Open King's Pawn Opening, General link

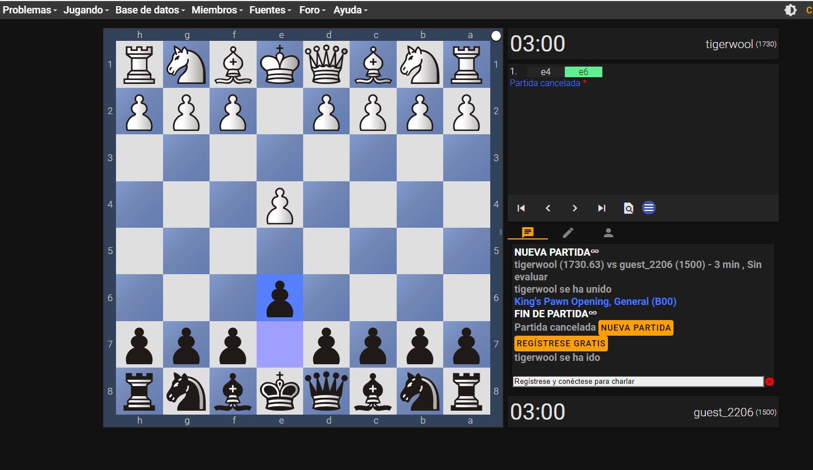click(x=595, y=302)
